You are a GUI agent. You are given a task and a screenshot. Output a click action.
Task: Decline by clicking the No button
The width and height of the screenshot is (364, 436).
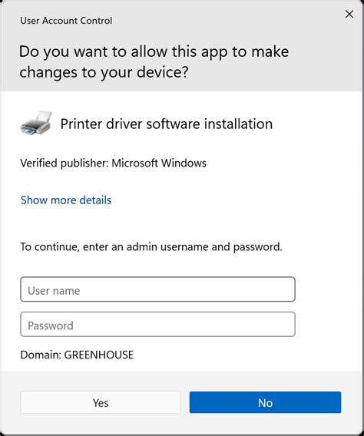click(x=265, y=402)
